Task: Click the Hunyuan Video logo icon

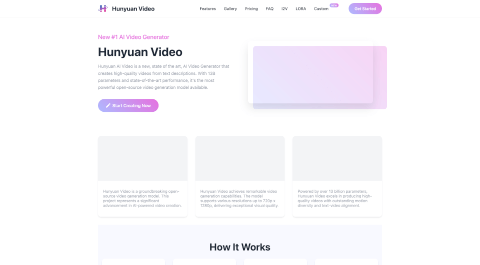Action: click(103, 8)
